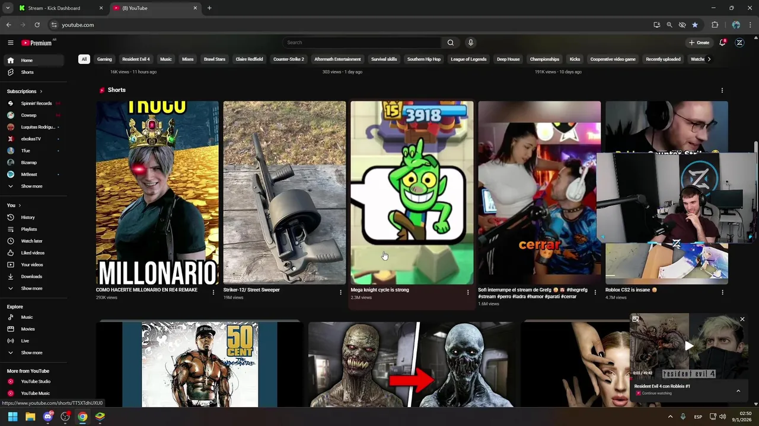The image size is (759, 426).
Task: Play the miniplayer Resident Evil video
Action: point(688,346)
